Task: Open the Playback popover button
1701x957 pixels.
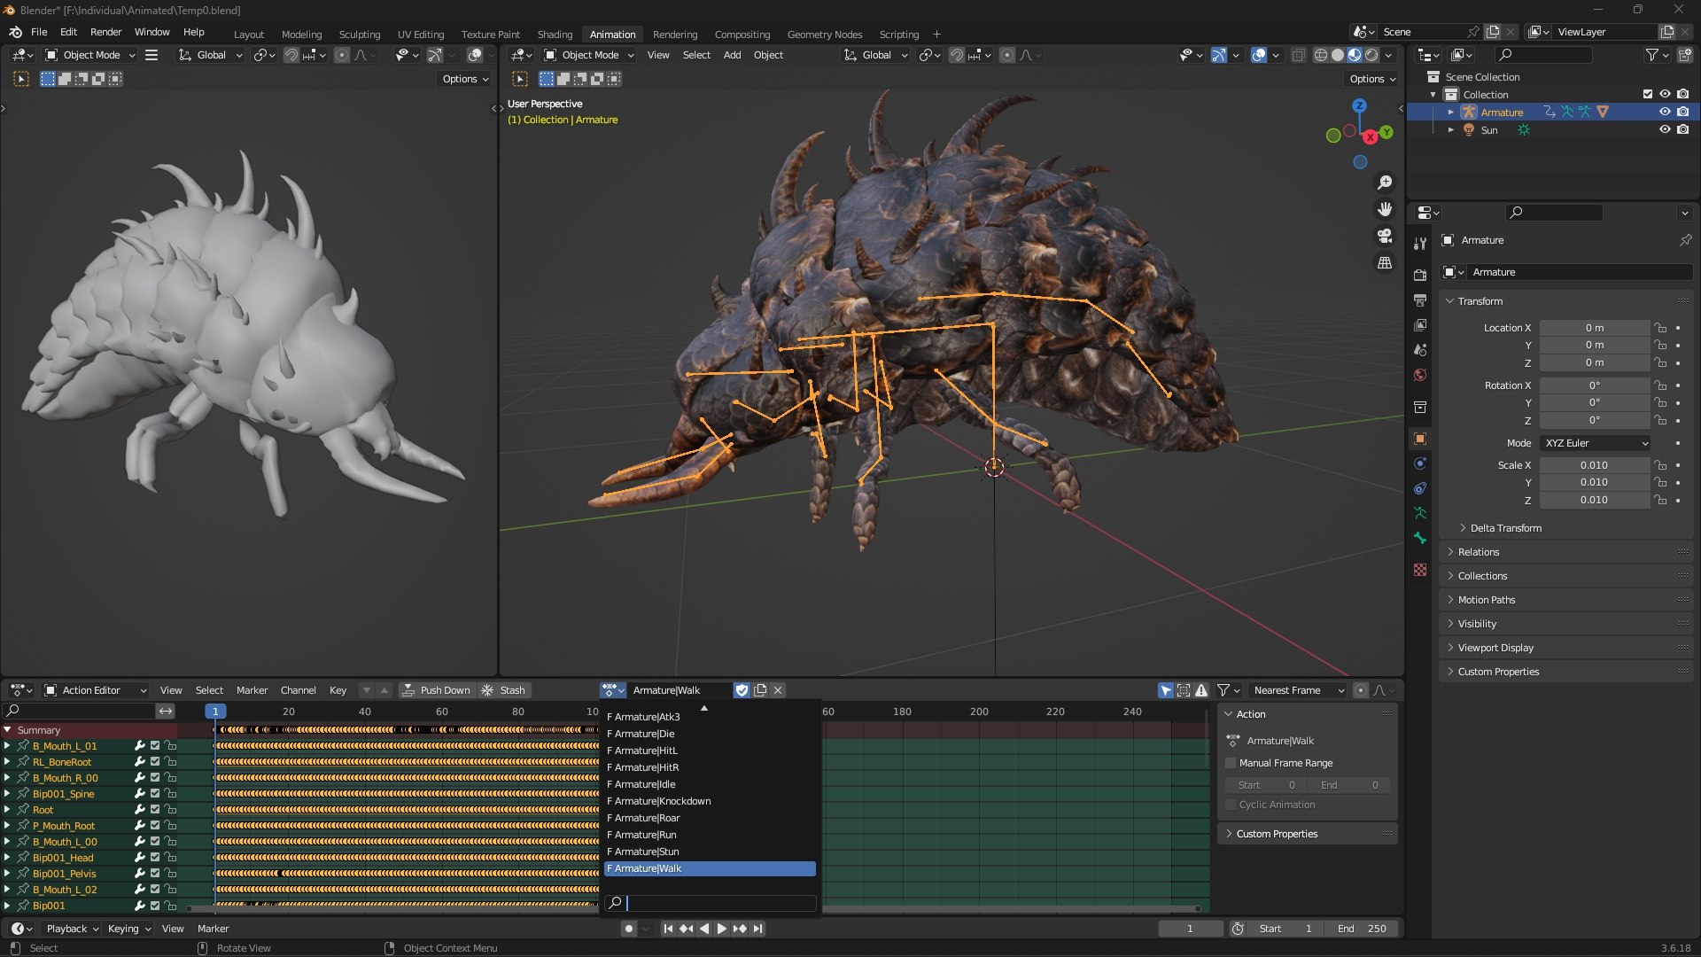Action: 72,929
